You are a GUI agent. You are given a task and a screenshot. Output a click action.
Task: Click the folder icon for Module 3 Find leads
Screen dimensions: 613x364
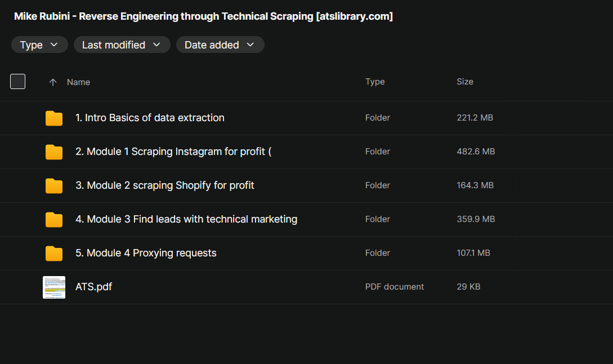(54, 219)
